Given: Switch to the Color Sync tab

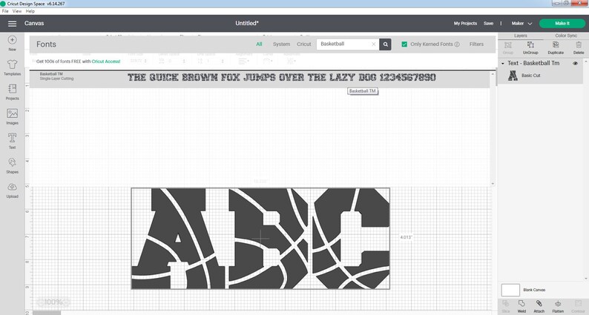Looking at the screenshot, I should [x=566, y=36].
